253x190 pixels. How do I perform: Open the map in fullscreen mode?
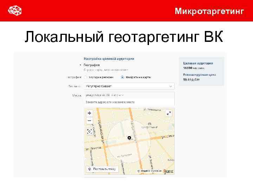click(169, 113)
